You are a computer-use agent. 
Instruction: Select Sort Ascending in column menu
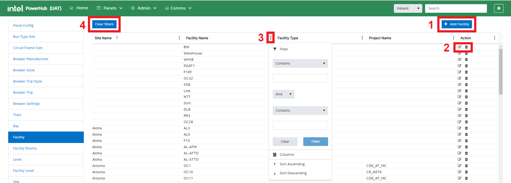tap(292, 164)
